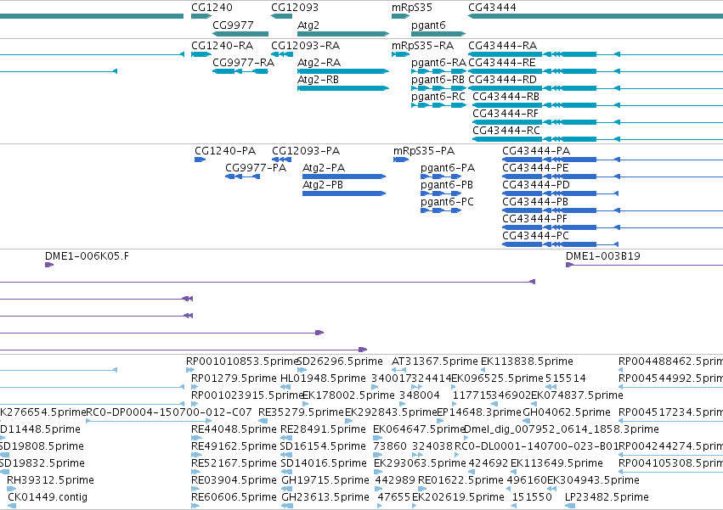This screenshot has height=510, width=723.
Task: Click EST label RC0-DP0004-150700-012-C07
Action: [x=169, y=412]
